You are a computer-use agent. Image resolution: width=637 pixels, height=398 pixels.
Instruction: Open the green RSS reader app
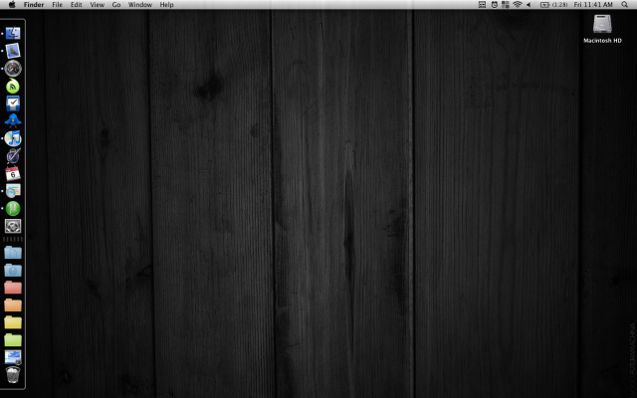(x=13, y=86)
